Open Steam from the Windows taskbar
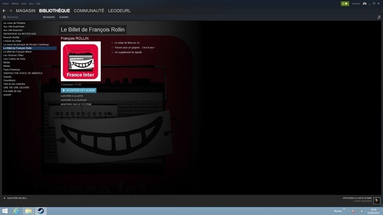The image size is (383, 215). click(x=41, y=211)
